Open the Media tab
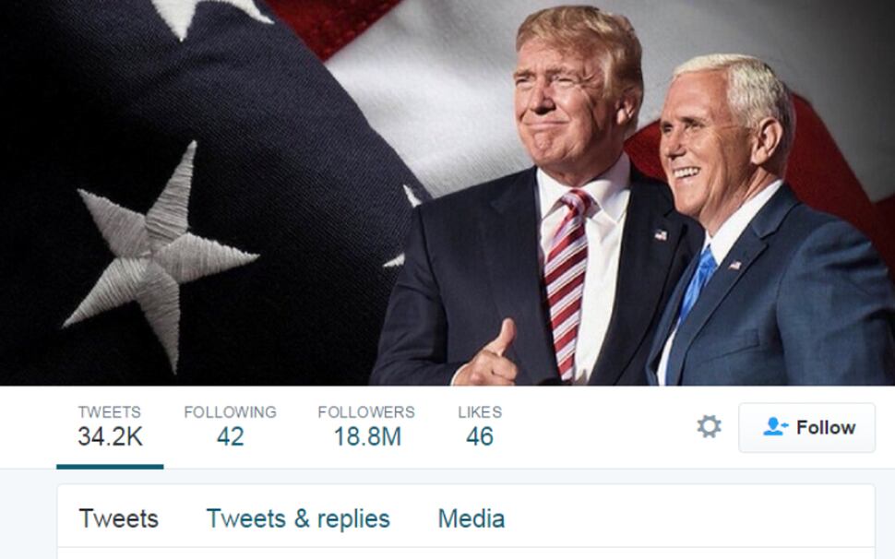Image resolution: width=895 pixels, height=559 pixels. click(x=471, y=518)
